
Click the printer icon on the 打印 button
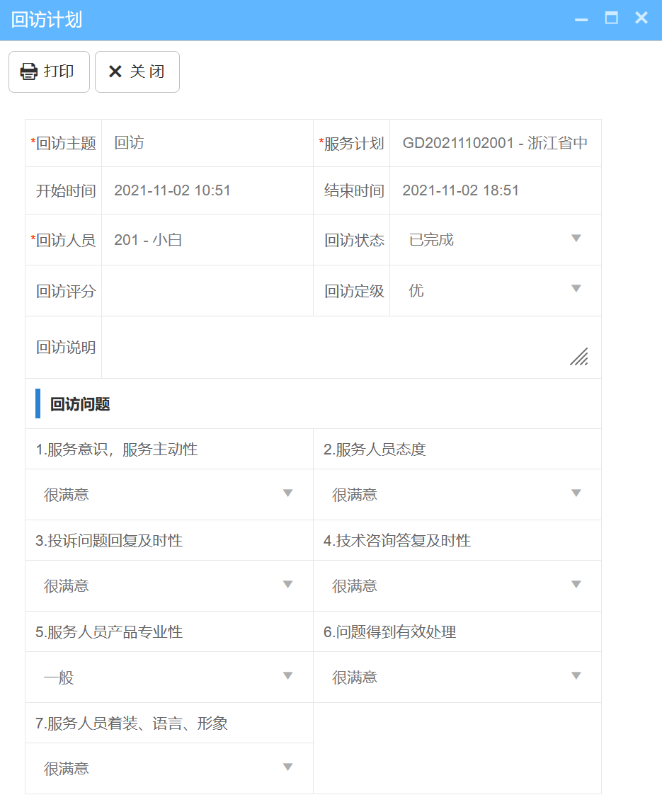[x=28, y=71]
